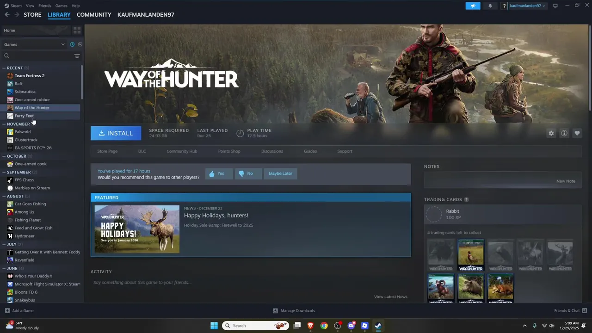Open Brave browser from taskbar
592x333 pixels.
(310, 326)
